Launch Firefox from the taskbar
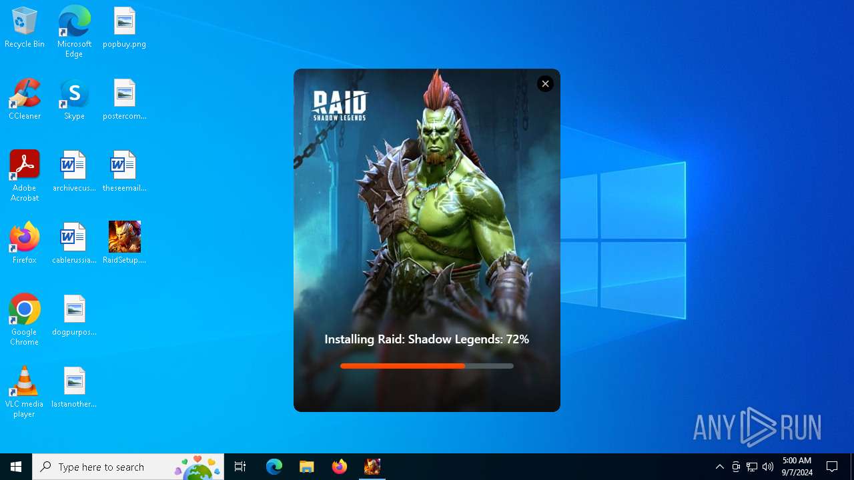The image size is (854, 480). pos(339,467)
